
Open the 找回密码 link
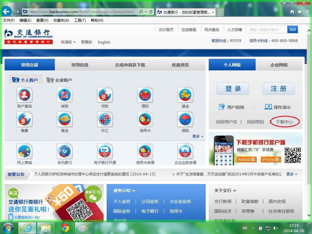pyautogui.click(x=255, y=122)
